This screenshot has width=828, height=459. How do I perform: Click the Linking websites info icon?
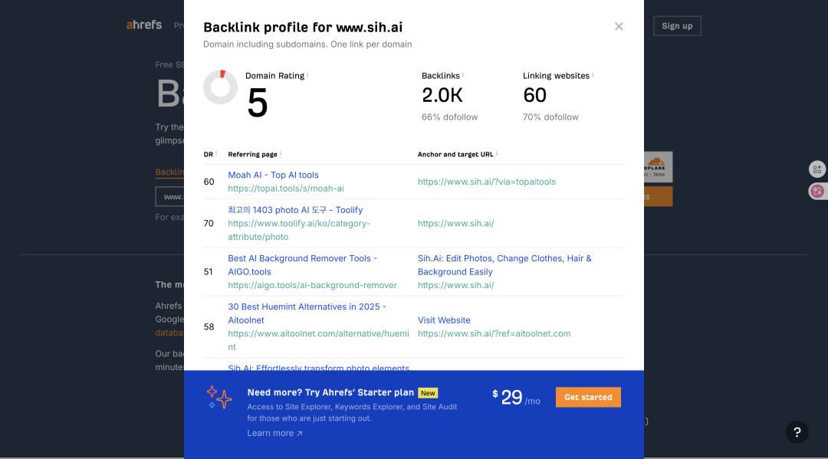[x=593, y=74]
